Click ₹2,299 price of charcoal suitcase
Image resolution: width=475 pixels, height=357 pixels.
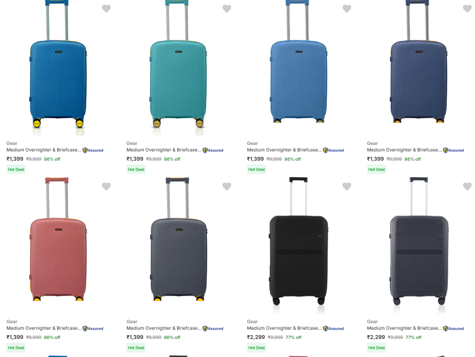tap(376, 338)
